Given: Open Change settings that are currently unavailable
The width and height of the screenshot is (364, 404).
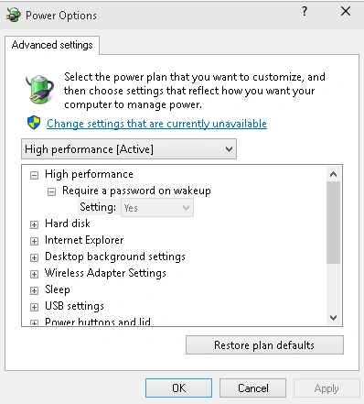Looking at the screenshot, I should click(156, 124).
